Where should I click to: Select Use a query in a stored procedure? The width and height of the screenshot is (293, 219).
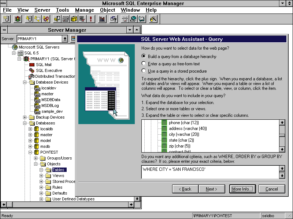tap(144, 71)
